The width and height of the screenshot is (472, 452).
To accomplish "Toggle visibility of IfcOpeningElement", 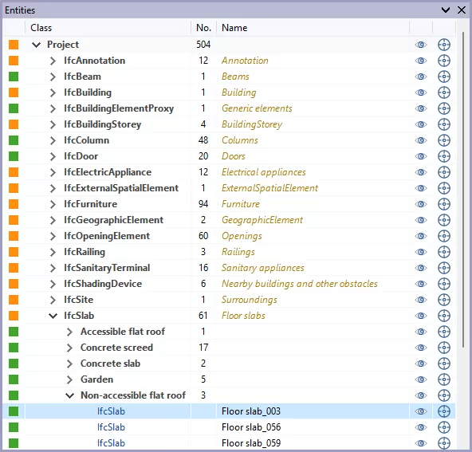I will pos(421,236).
